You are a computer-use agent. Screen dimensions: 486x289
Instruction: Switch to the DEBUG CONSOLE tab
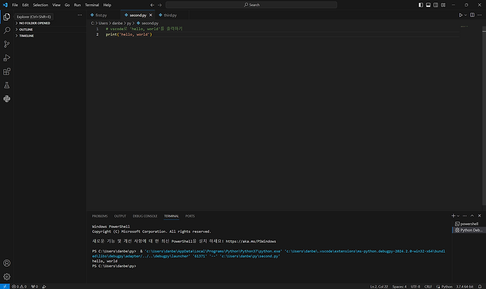(x=145, y=216)
